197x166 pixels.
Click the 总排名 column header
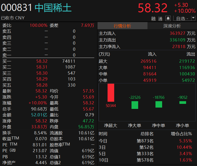[147, 134]
